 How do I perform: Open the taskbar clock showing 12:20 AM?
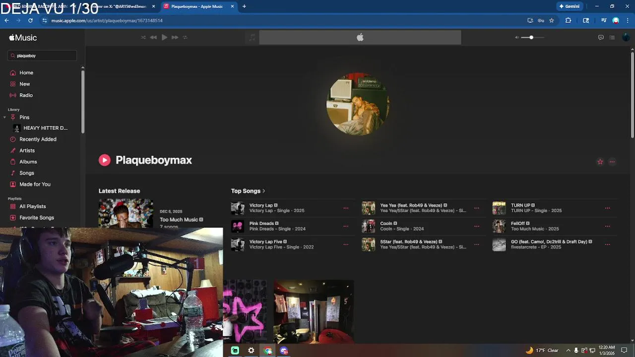(x=607, y=350)
